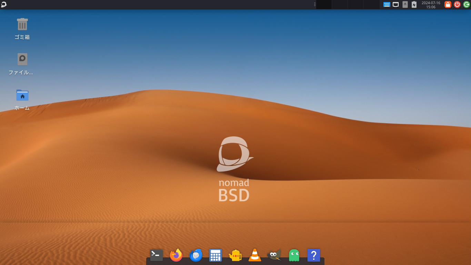
Task: Open Thunderbird mail client
Action: 196,255
